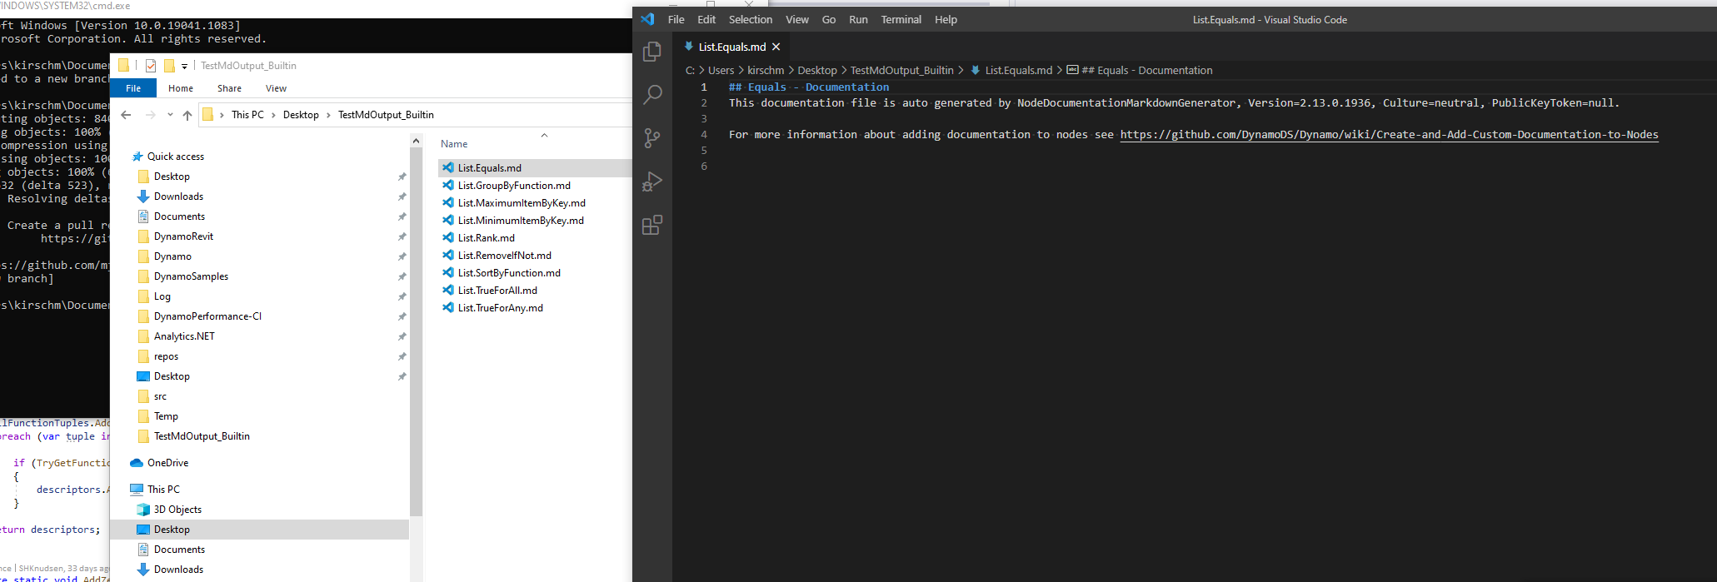Viewport: 1717px width, 582px height.
Task: Open the VS Code Explorer view
Action: coord(652,52)
